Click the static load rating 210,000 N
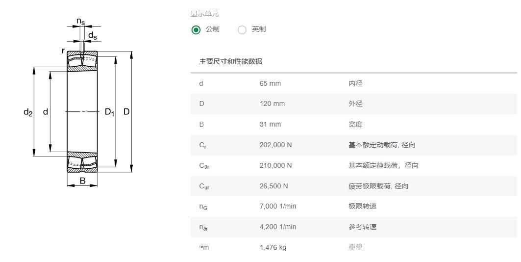This screenshot has height=262, width=521. click(x=275, y=165)
